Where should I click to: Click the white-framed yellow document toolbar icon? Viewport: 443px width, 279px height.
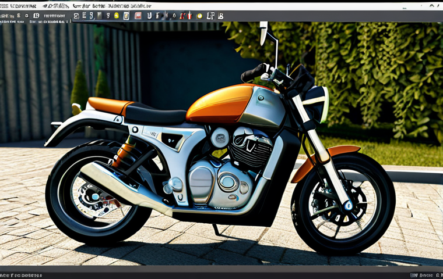pos(126,16)
